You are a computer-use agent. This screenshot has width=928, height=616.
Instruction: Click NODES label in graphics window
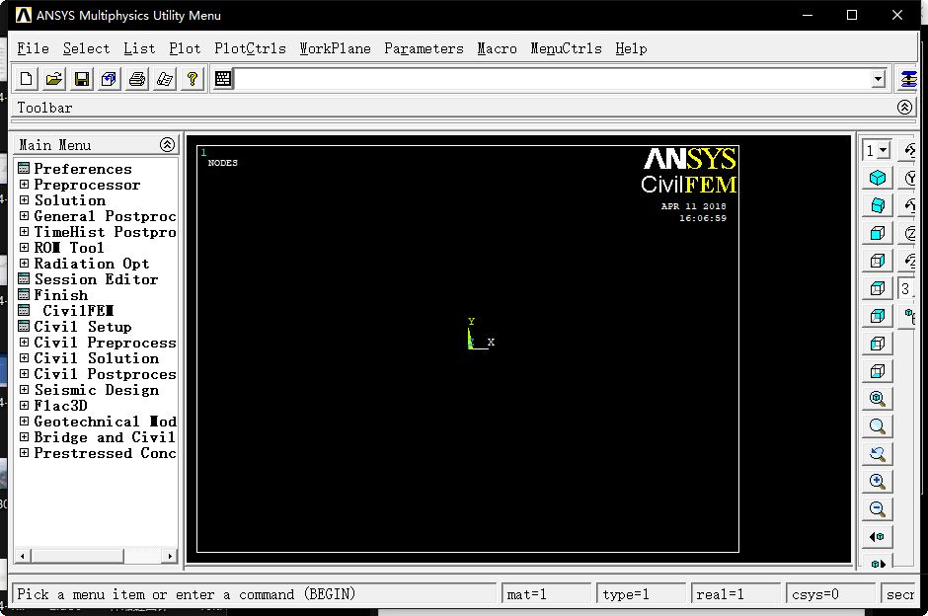pos(222,163)
